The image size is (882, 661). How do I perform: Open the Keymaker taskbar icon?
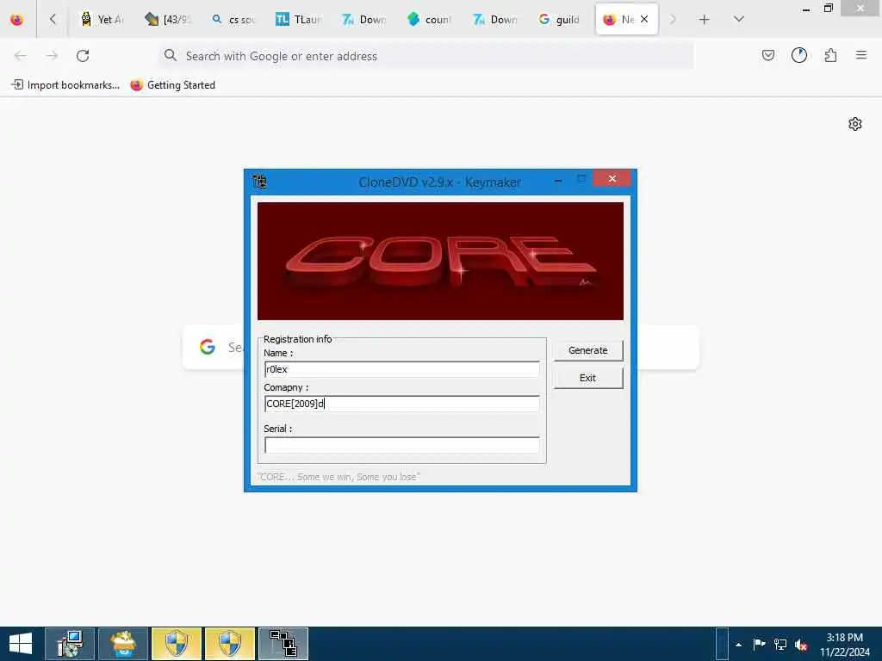[283, 644]
